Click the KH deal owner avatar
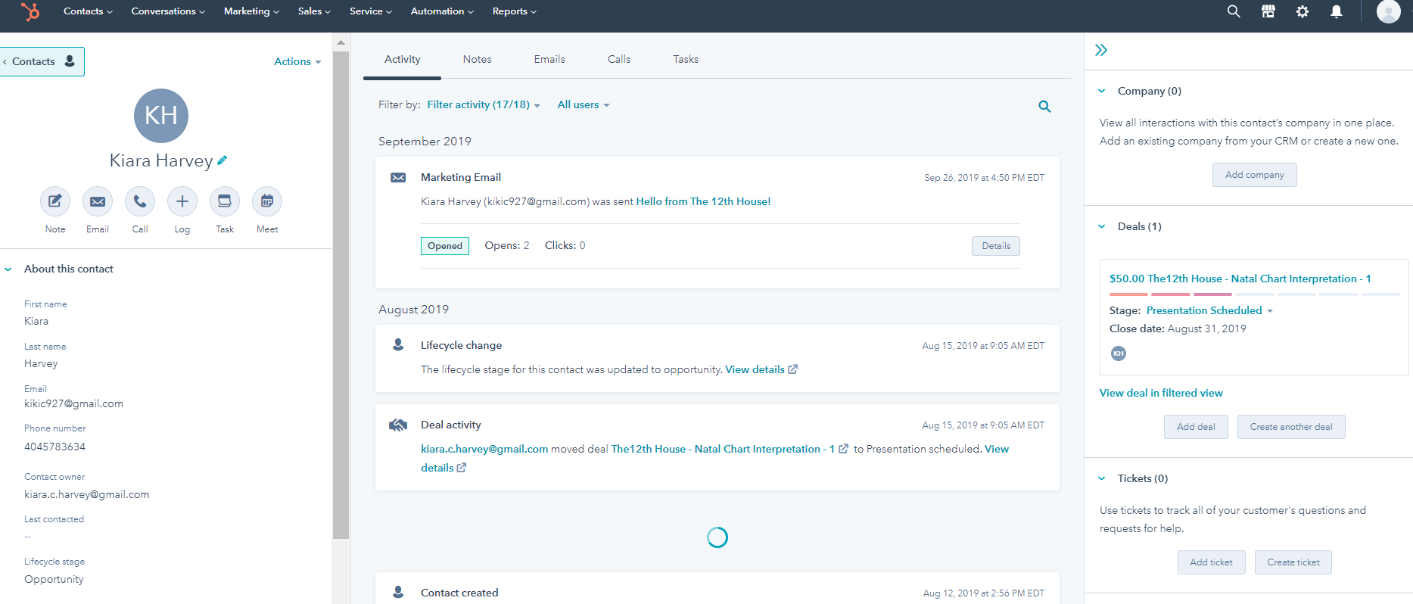Viewport: 1413px width, 604px height. click(x=1119, y=353)
